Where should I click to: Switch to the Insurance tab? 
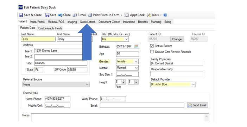(x=129, y=22)
